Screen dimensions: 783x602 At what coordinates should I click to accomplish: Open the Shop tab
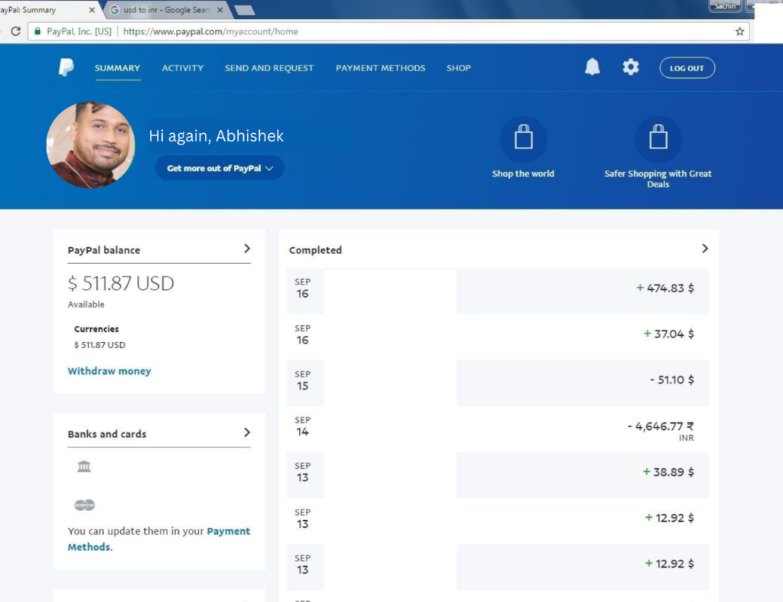(x=459, y=68)
